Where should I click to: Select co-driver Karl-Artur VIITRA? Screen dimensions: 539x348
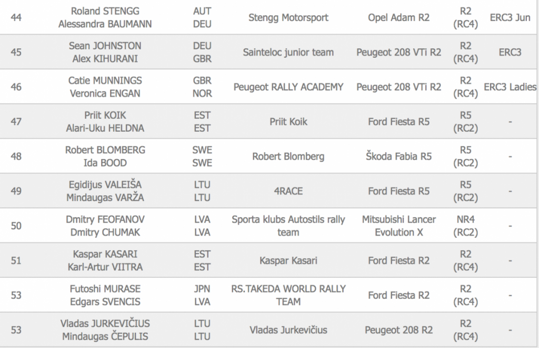click(x=105, y=267)
